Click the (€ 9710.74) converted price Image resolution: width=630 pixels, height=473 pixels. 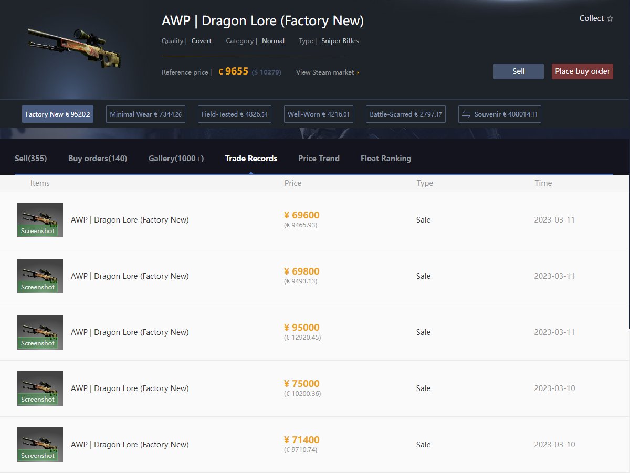pyautogui.click(x=301, y=450)
